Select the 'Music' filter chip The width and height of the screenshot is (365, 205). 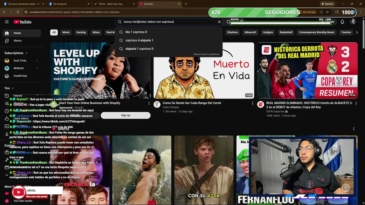(66, 32)
